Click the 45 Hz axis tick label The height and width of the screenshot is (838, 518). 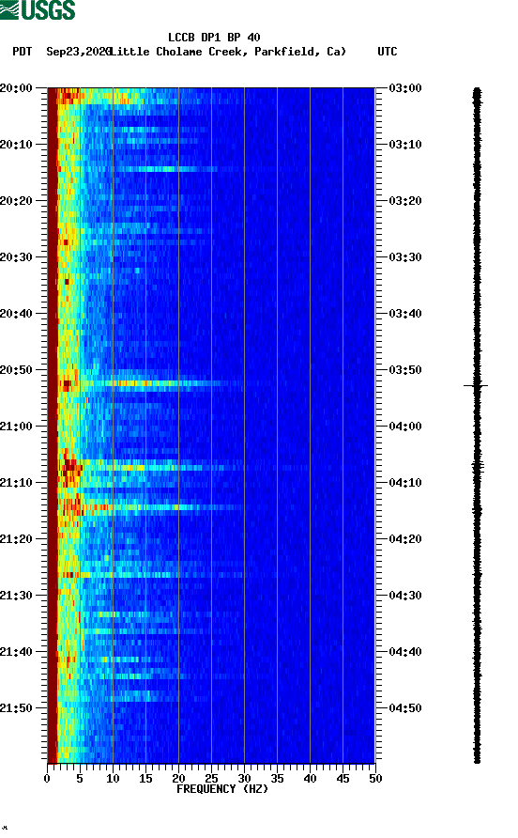click(343, 779)
